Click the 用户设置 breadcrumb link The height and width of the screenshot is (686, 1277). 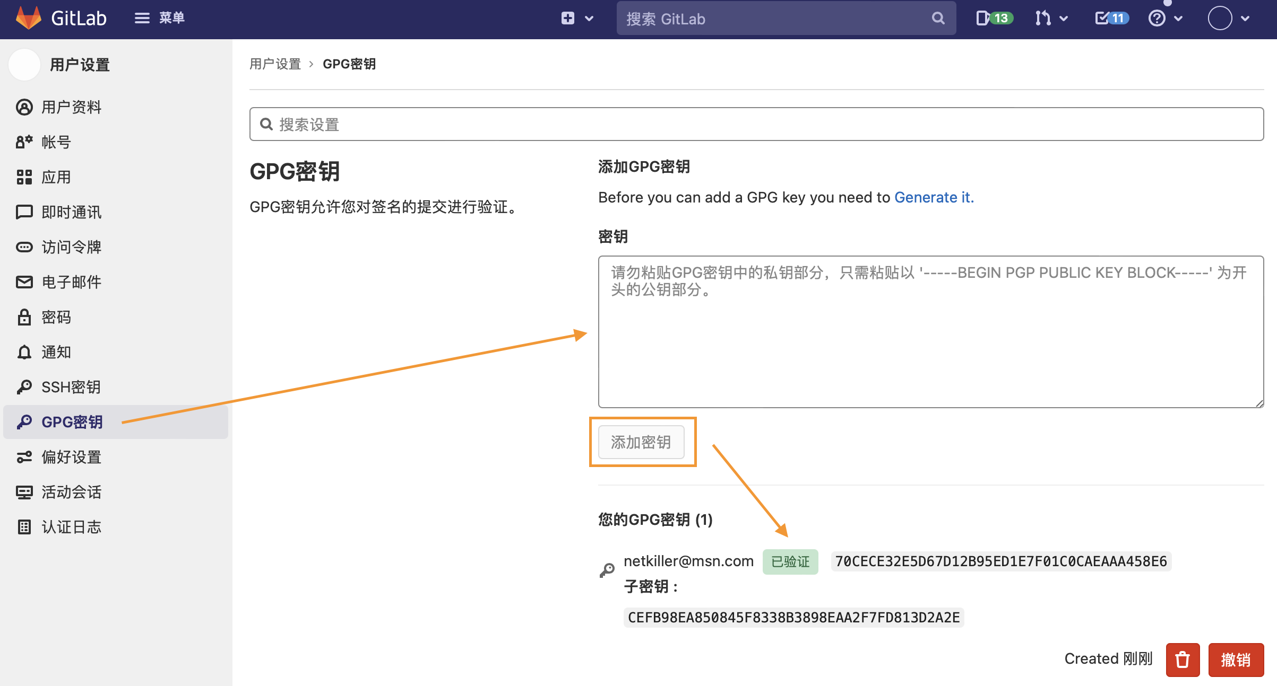(x=275, y=64)
